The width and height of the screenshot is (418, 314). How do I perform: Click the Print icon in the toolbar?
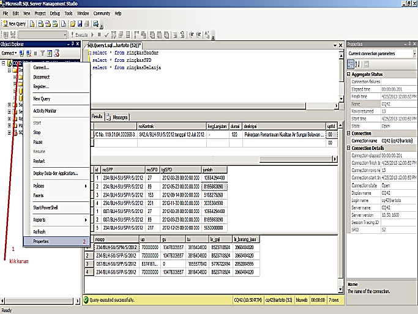point(87,24)
